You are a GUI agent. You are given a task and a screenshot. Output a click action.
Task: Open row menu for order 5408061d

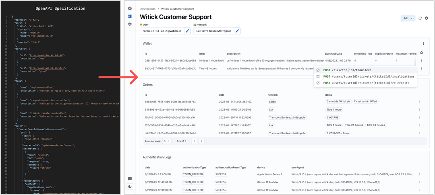[x=419, y=110]
